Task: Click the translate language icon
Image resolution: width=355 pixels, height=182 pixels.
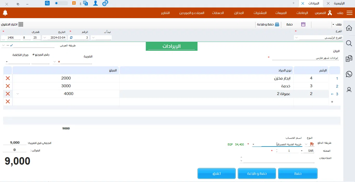Action: 86,3
